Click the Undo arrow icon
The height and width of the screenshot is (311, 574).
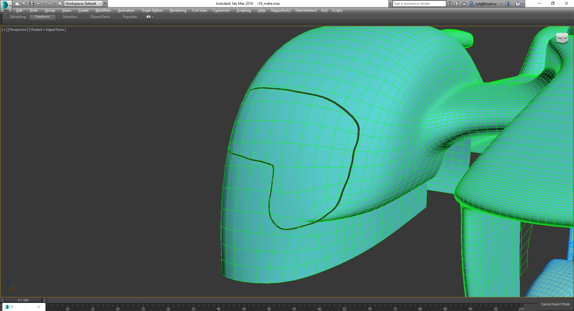(x=39, y=3)
